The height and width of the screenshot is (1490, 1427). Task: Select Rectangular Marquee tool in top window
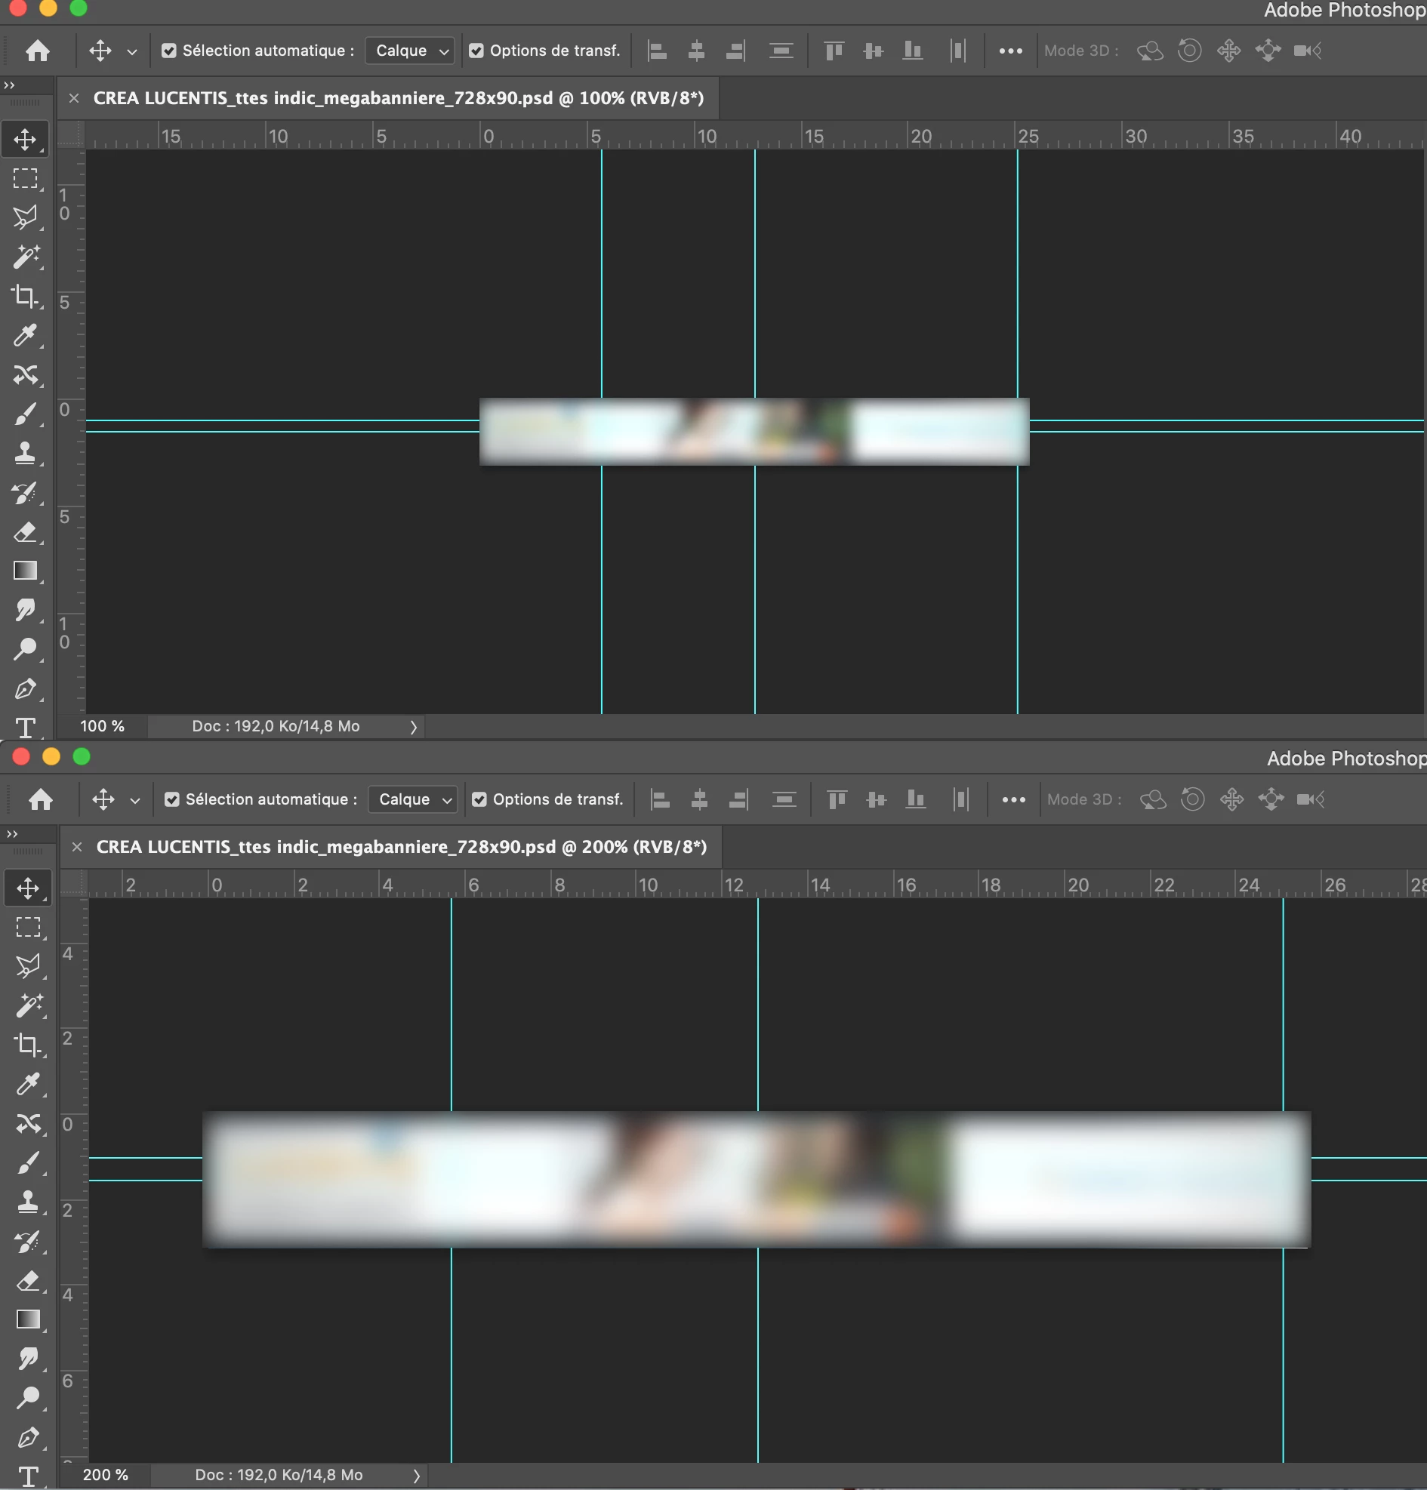tap(25, 179)
